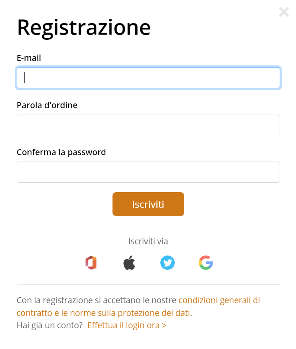Select the Parola d'ordine input field
The width and height of the screenshot is (296, 349).
148,125
